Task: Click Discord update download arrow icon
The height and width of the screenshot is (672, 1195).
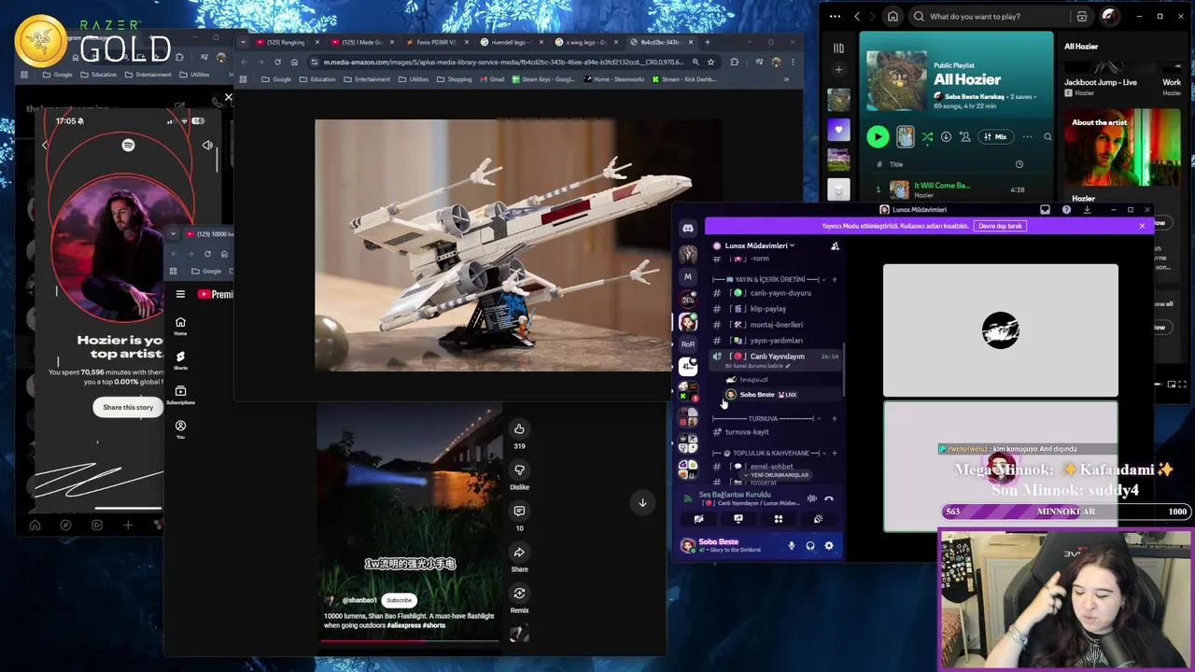Action: pyautogui.click(x=1087, y=210)
